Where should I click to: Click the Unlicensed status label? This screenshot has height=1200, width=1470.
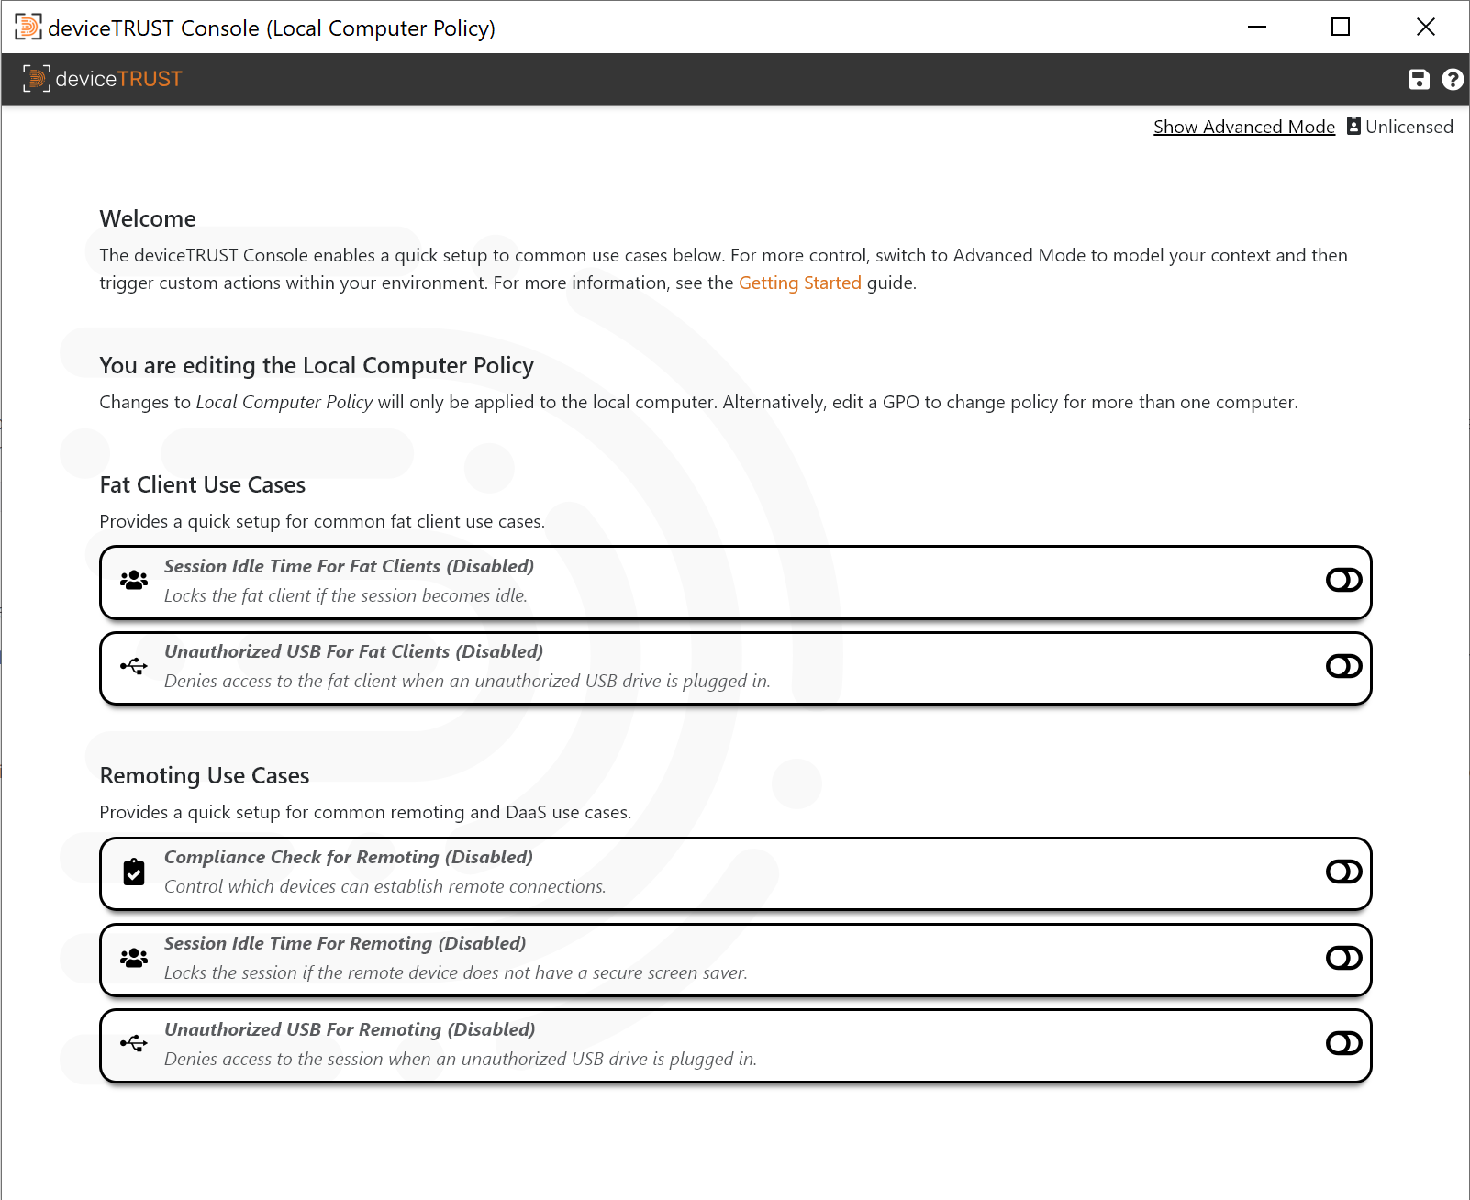click(x=1409, y=126)
